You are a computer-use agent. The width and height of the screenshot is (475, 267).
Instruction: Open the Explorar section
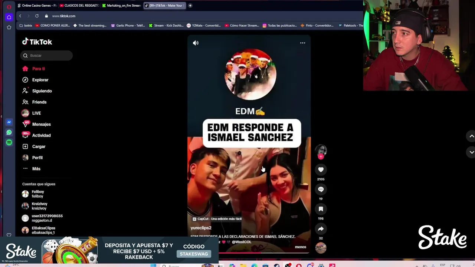(35, 80)
